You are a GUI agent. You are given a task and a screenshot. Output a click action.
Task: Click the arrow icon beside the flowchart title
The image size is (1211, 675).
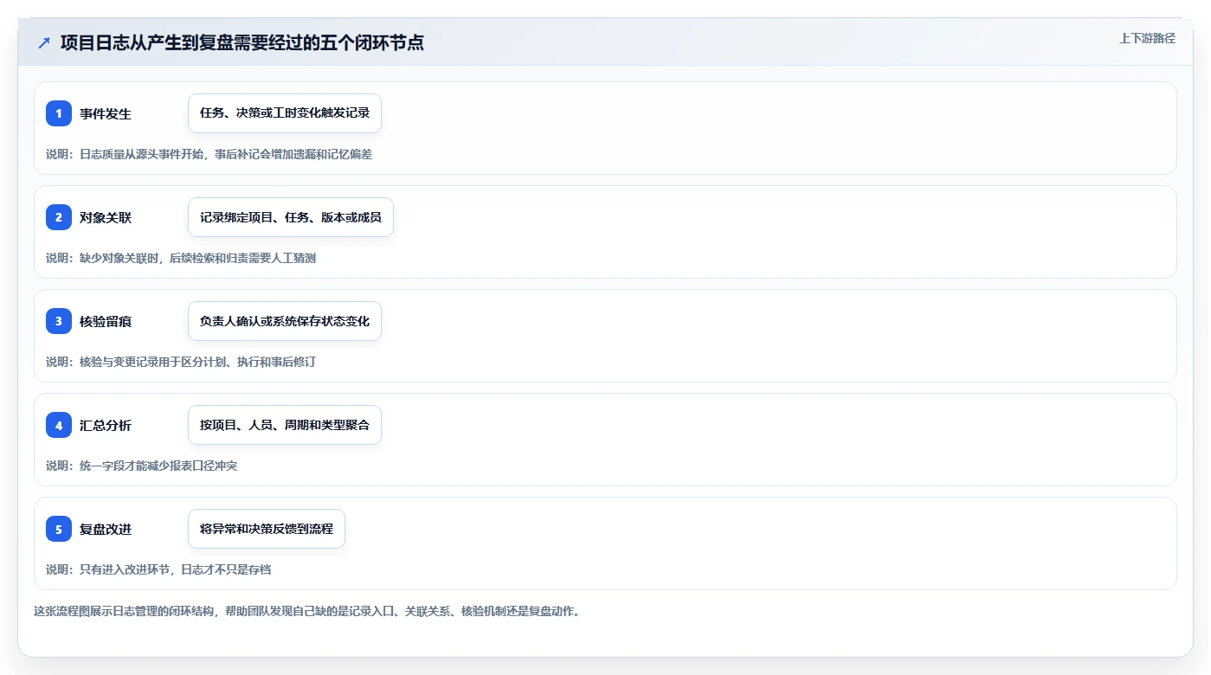coord(44,43)
